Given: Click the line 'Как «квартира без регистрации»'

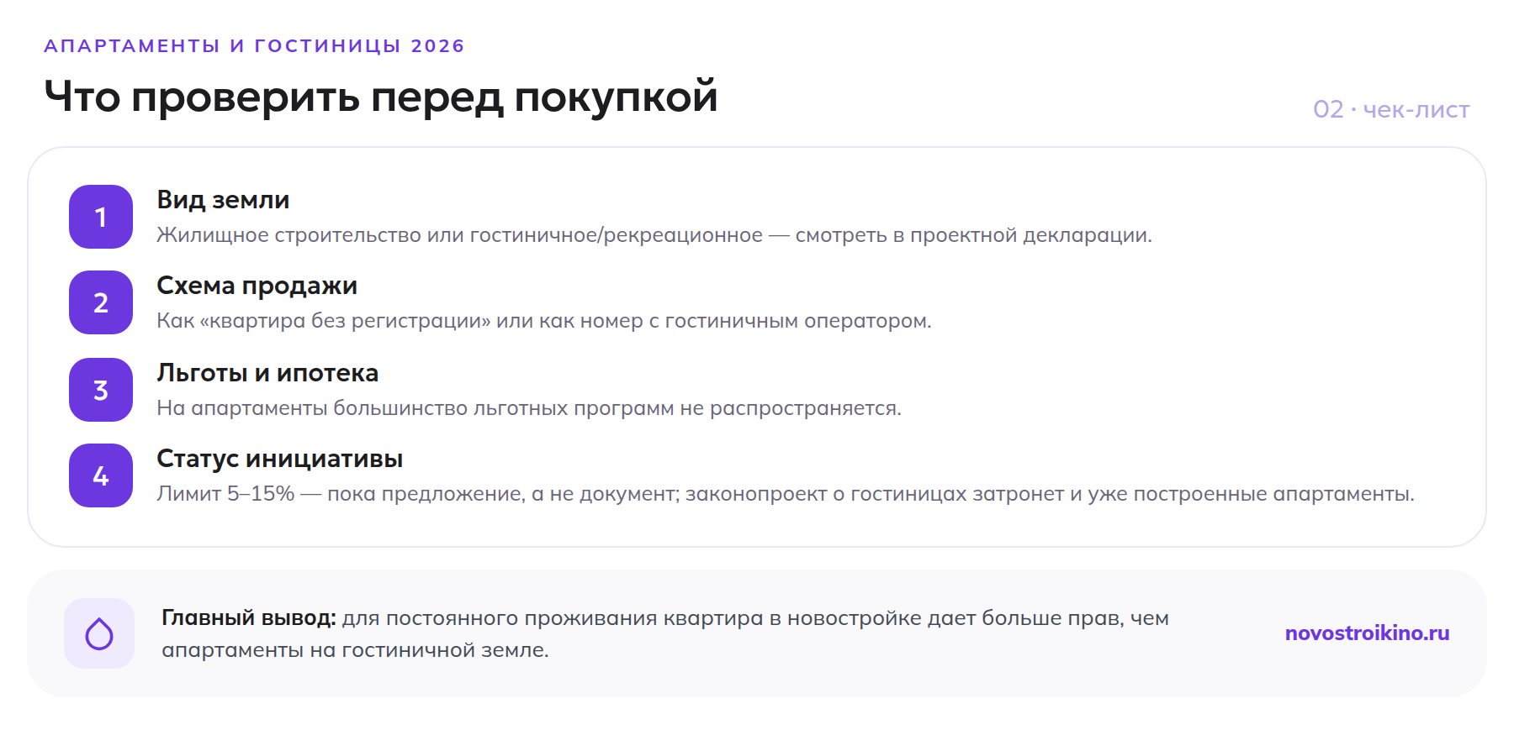Looking at the screenshot, I should click(x=543, y=321).
